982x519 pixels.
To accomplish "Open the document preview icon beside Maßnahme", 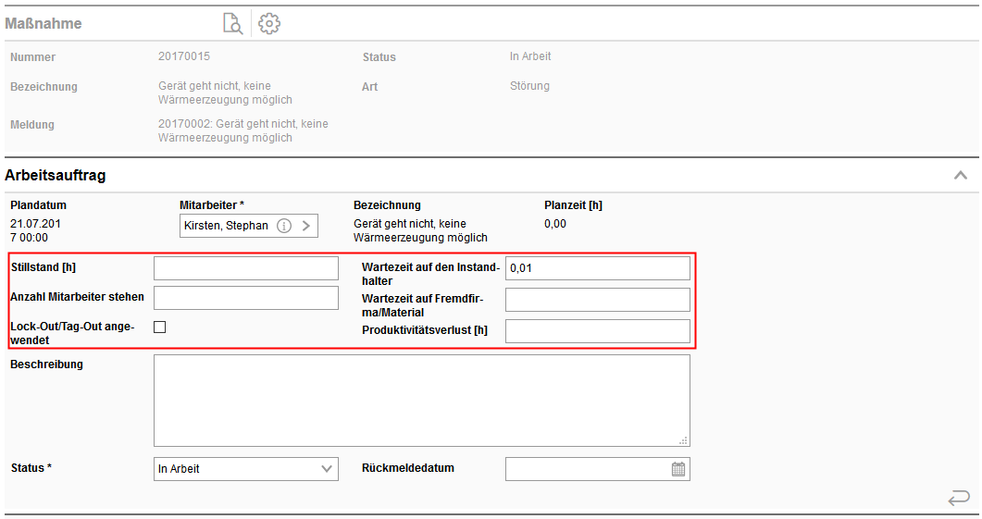I will tap(232, 24).
